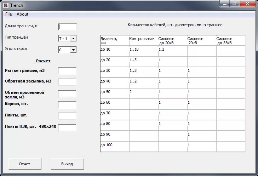The width and height of the screenshot is (258, 177).
Task: Select the 'Силовые до 20кВ' column header
Action: pyautogui.click(x=172, y=40)
